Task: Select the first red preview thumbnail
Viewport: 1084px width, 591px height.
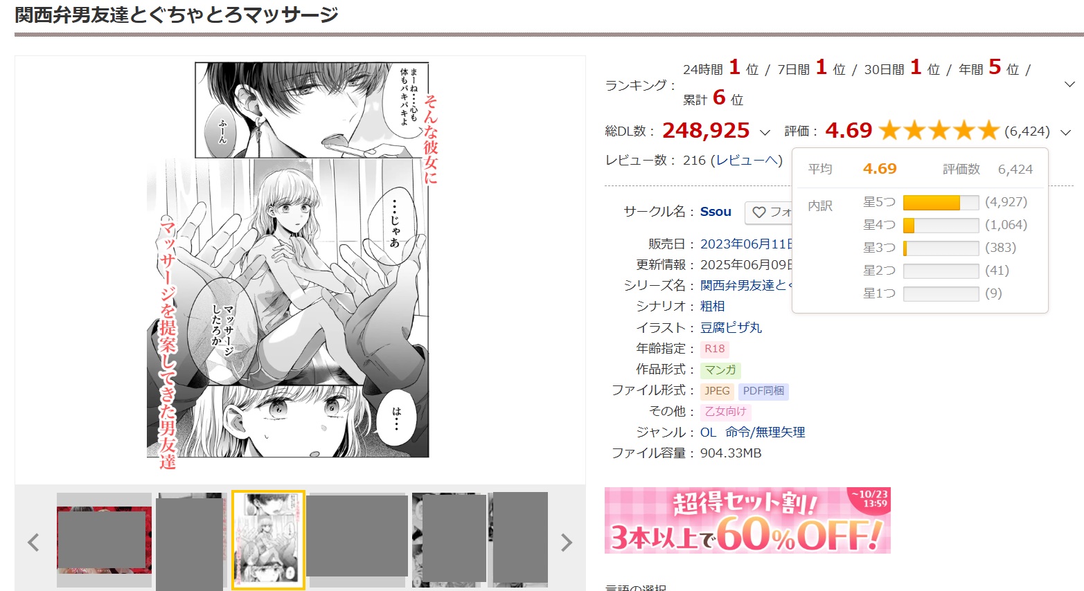Action: click(104, 540)
